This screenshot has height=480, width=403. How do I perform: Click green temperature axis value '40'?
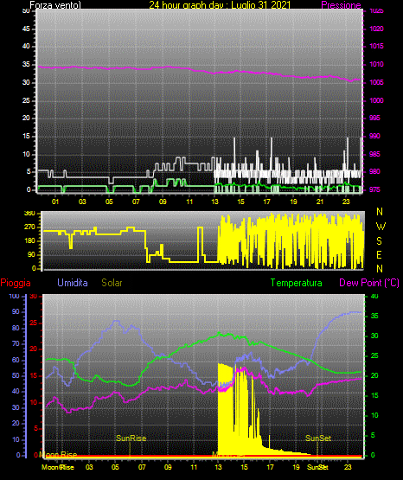click(x=374, y=296)
